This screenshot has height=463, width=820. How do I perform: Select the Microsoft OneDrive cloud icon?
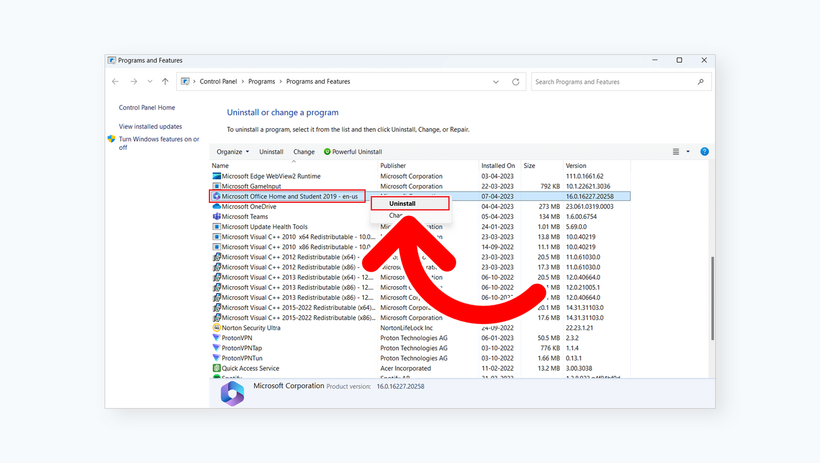(x=217, y=206)
